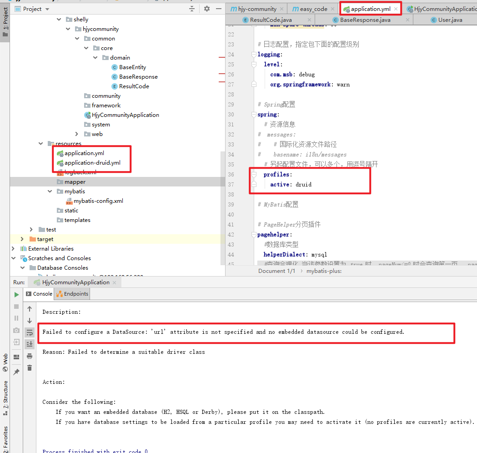Open the Structure side tool window button
This screenshot has width=477, height=453.
pyautogui.click(x=5, y=398)
